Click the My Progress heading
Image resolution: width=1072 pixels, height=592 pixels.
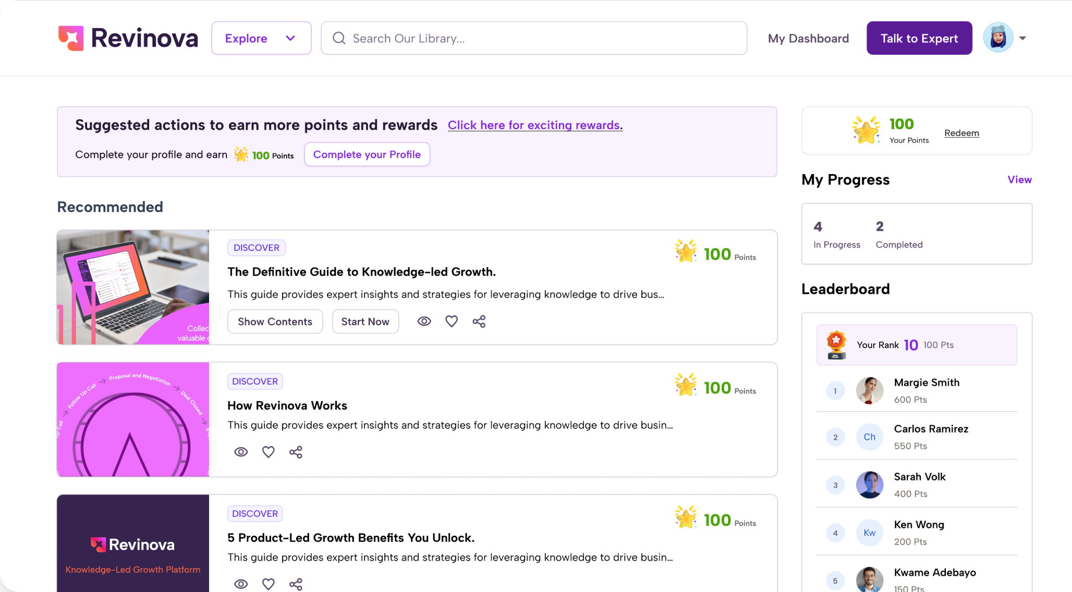pyautogui.click(x=846, y=180)
